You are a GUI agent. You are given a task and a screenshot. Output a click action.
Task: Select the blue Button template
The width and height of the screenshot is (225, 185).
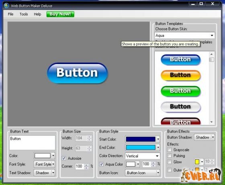pos(180,60)
